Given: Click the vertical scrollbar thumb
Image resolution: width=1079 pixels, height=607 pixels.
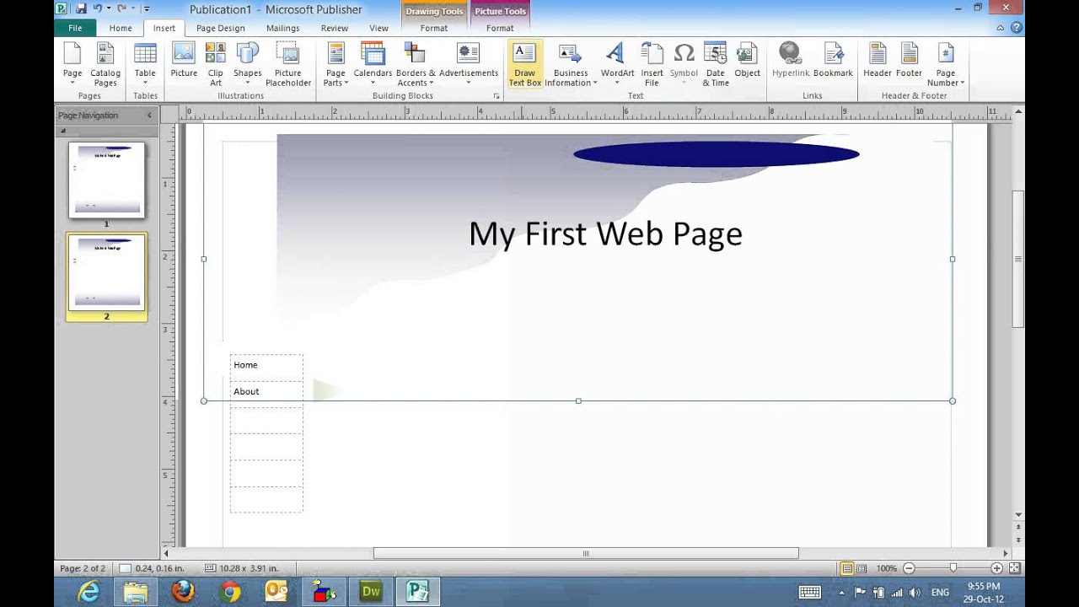Looking at the screenshot, I should pos(1018,260).
